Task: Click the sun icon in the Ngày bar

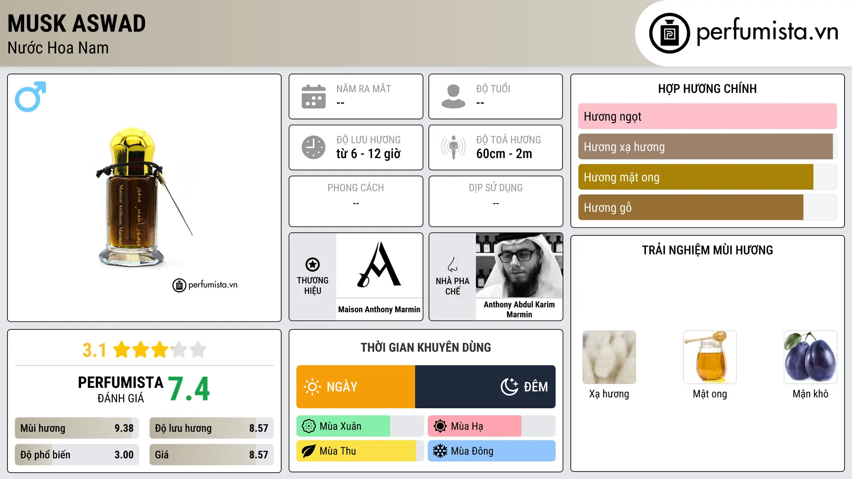Action: tap(312, 387)
